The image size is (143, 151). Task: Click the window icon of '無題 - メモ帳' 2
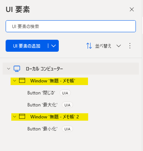pos(22,117)
